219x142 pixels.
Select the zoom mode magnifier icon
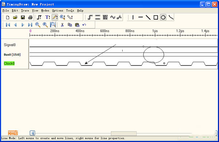coord(62,17)
